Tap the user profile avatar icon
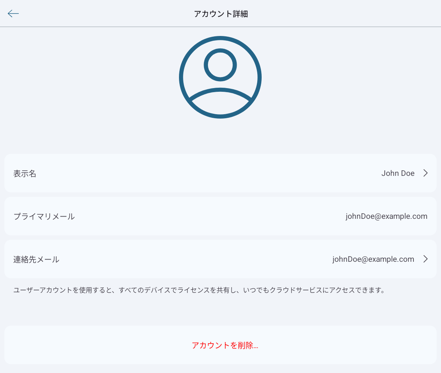Screen dimensions: 441x373 click(220, 77)
